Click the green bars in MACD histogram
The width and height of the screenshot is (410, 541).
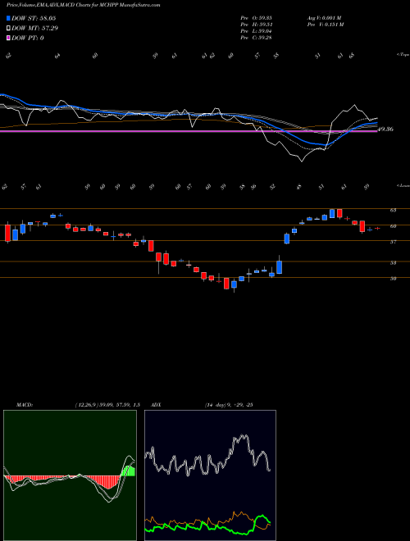[x=129, y=471]
